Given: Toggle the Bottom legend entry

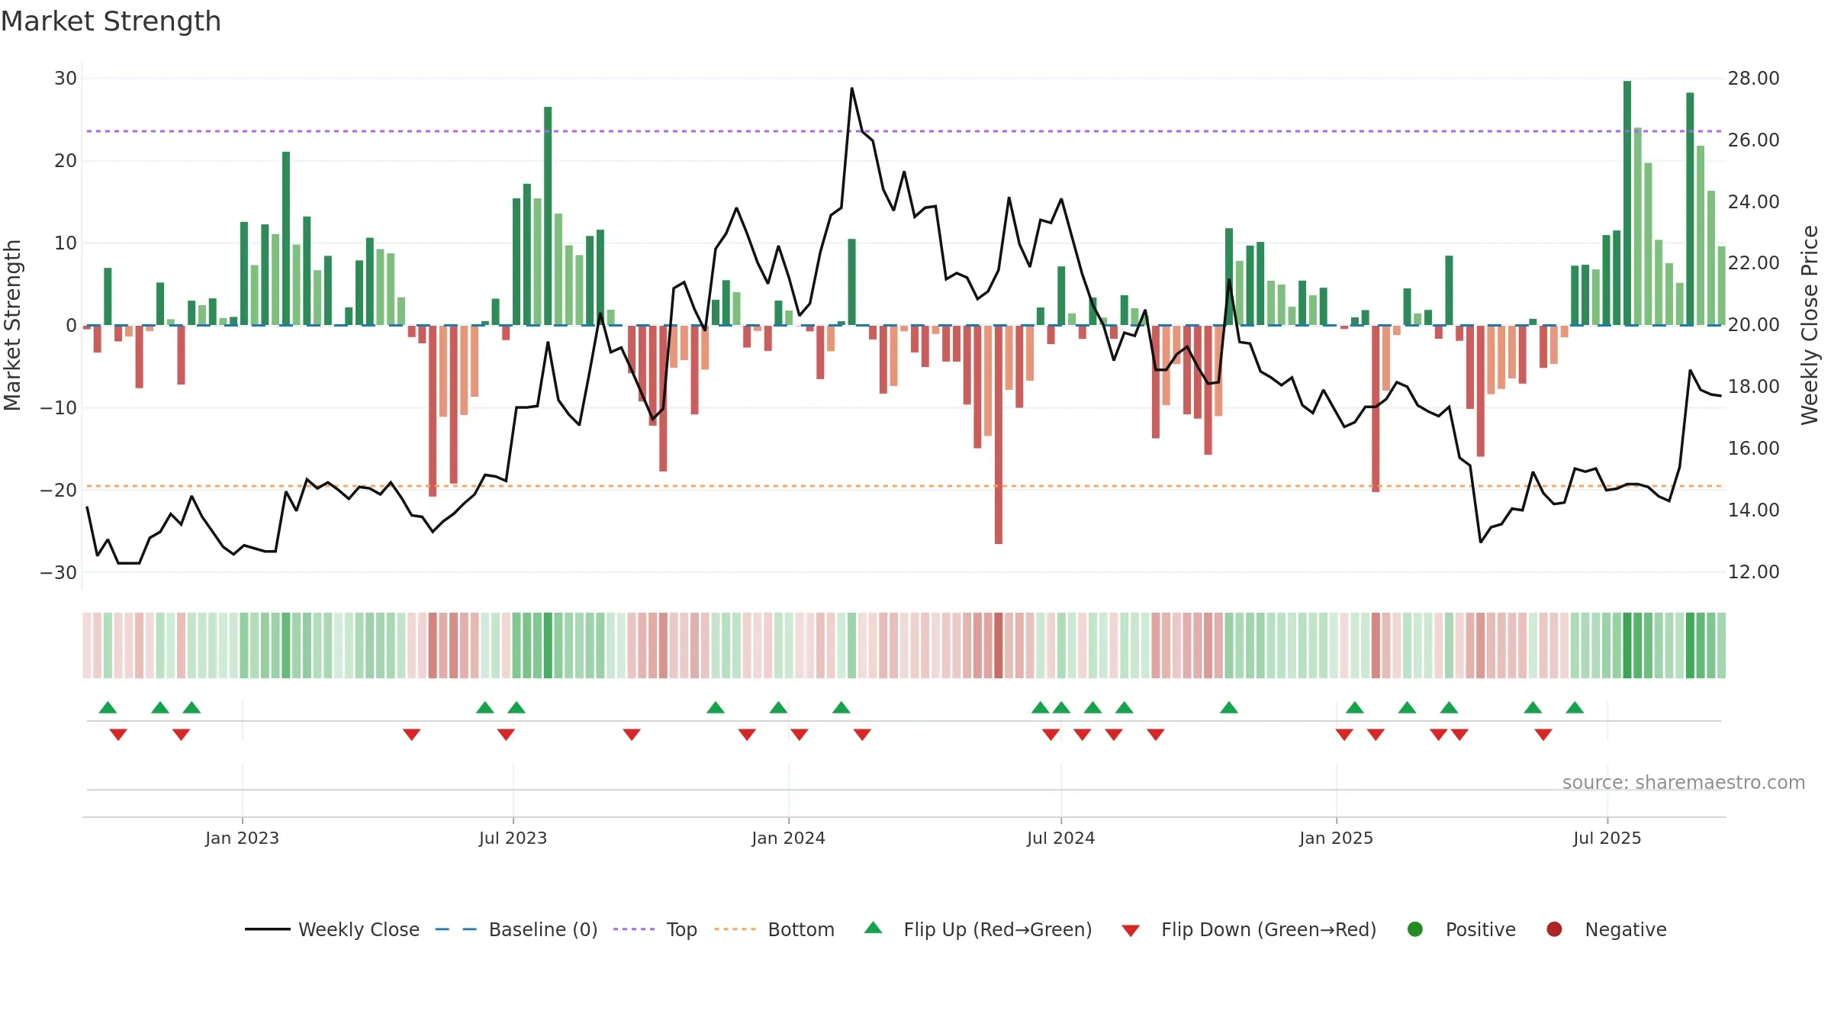Looking at the screenshot, I should (774, 929).
